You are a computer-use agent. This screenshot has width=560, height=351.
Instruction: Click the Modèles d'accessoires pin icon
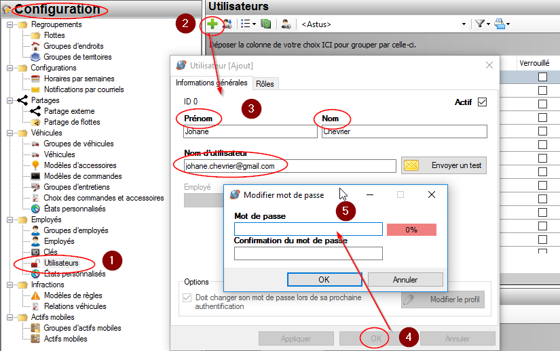point(36,165)
